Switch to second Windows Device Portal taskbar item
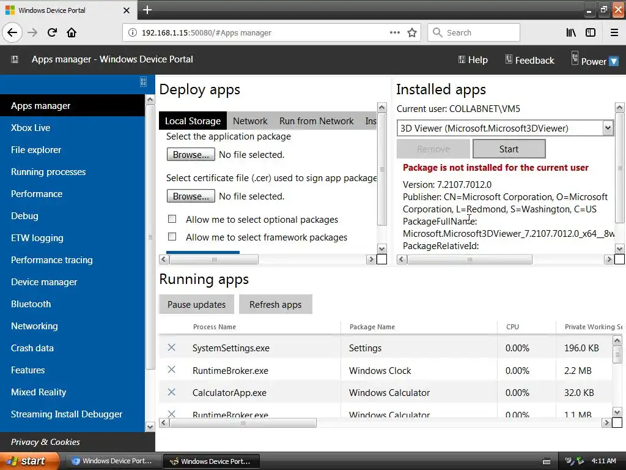Viewport: 626px width, 470px height. point(212,461)
